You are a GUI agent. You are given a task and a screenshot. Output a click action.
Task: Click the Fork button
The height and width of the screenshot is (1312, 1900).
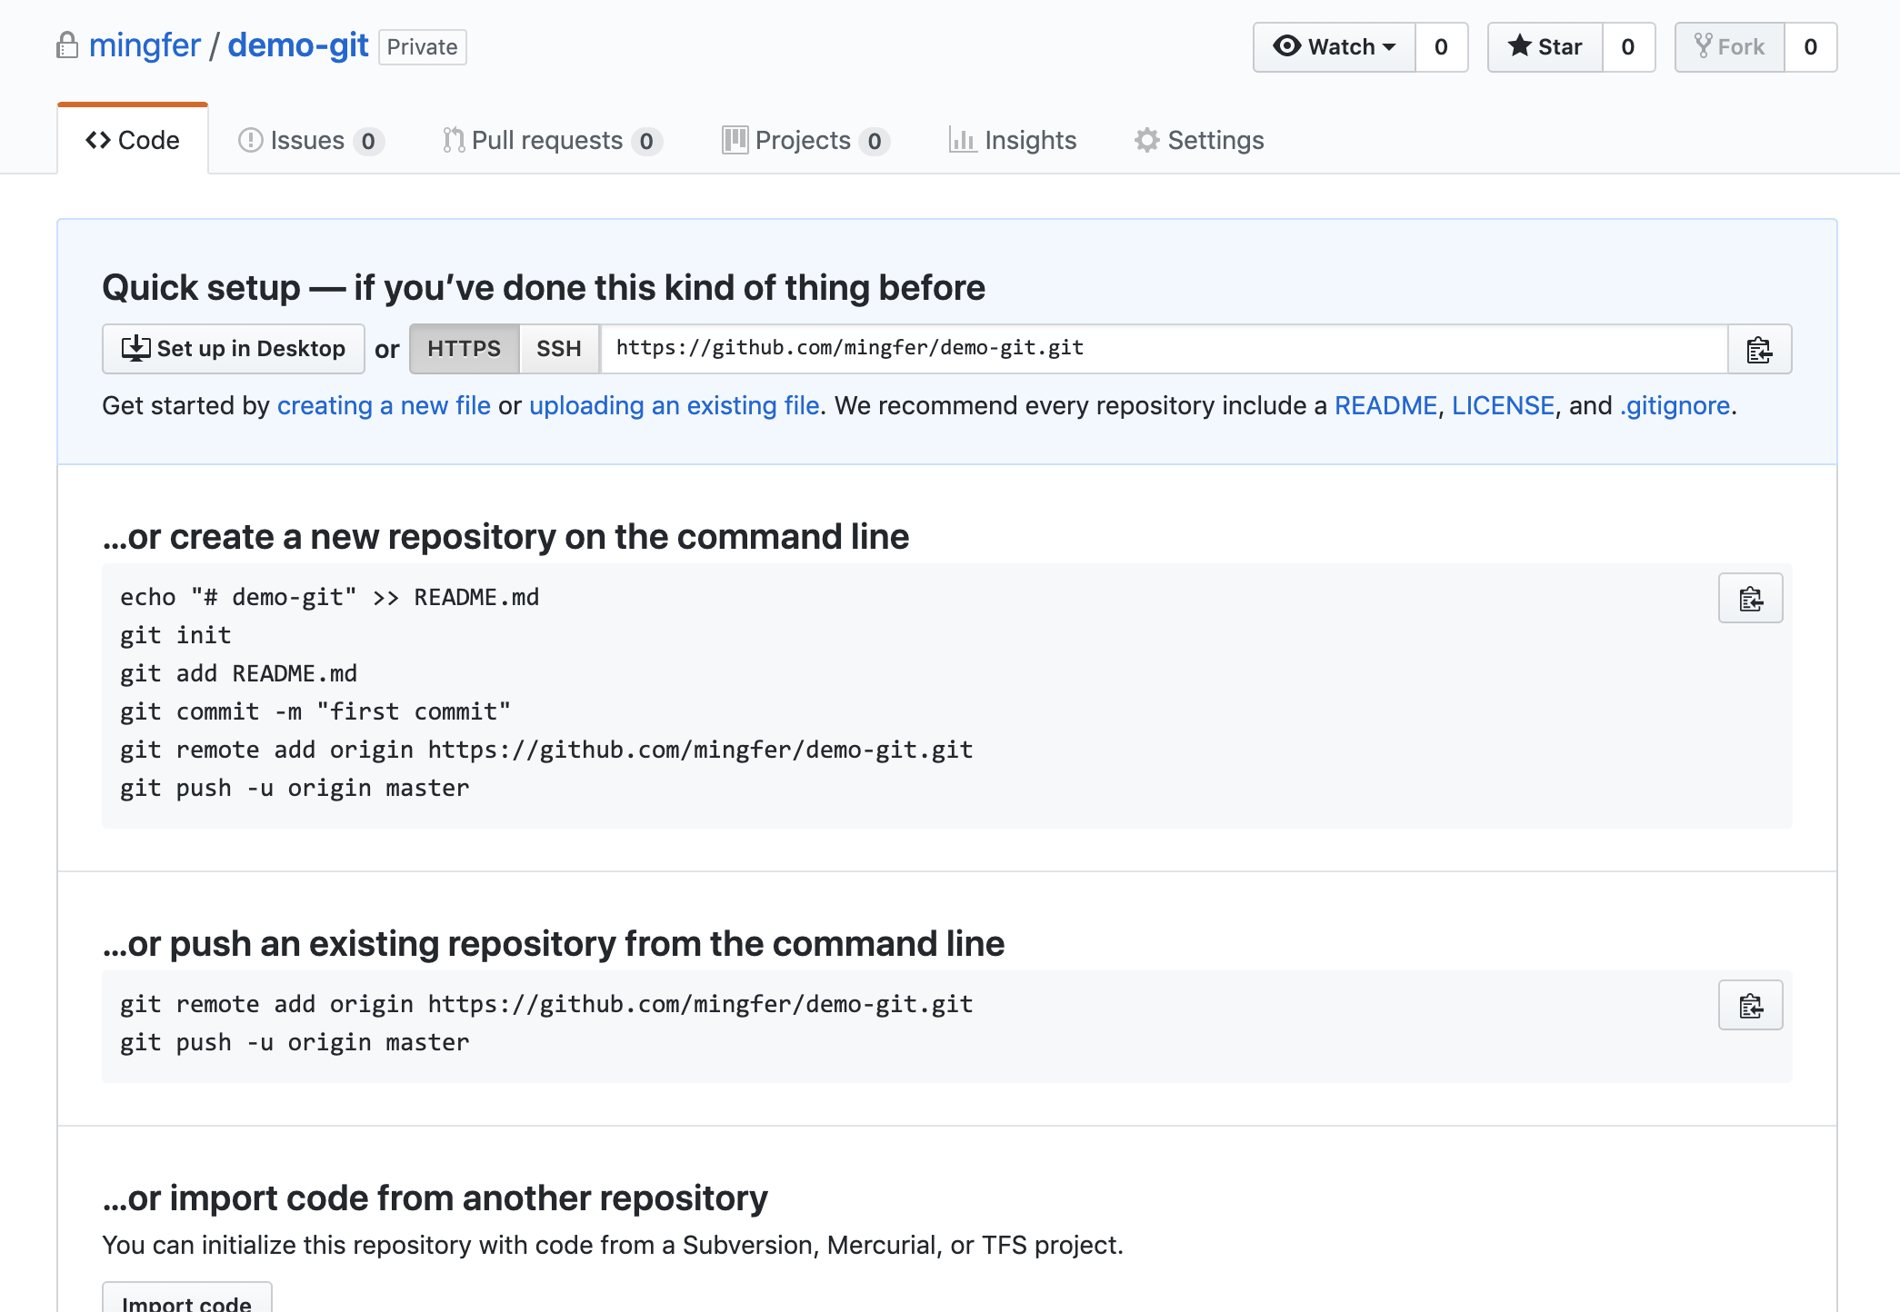(1729, 47)
